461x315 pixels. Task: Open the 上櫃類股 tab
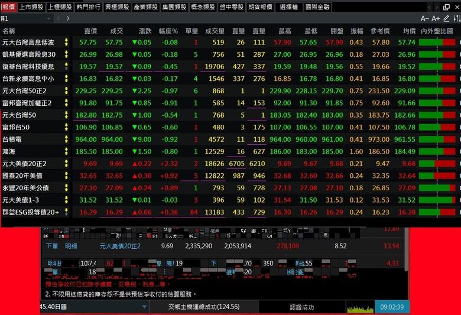60,7
